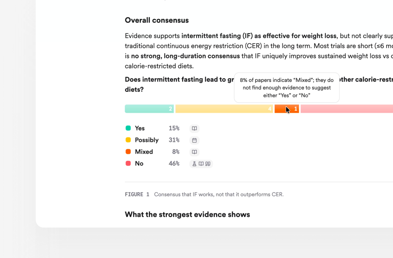
Task: Click the orange Mixed legend dot
Action: tap(128, 152)
